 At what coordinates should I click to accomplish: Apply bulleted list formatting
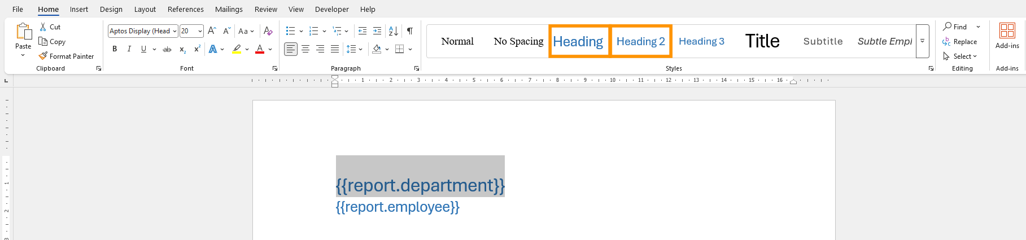click(290, 31)
